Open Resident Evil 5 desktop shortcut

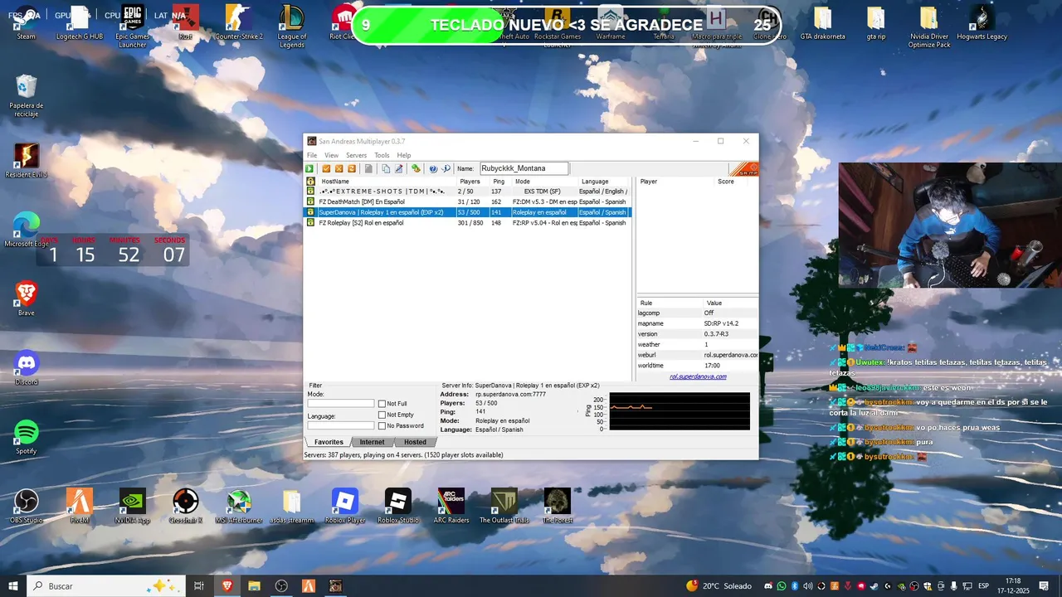point(27,161)
